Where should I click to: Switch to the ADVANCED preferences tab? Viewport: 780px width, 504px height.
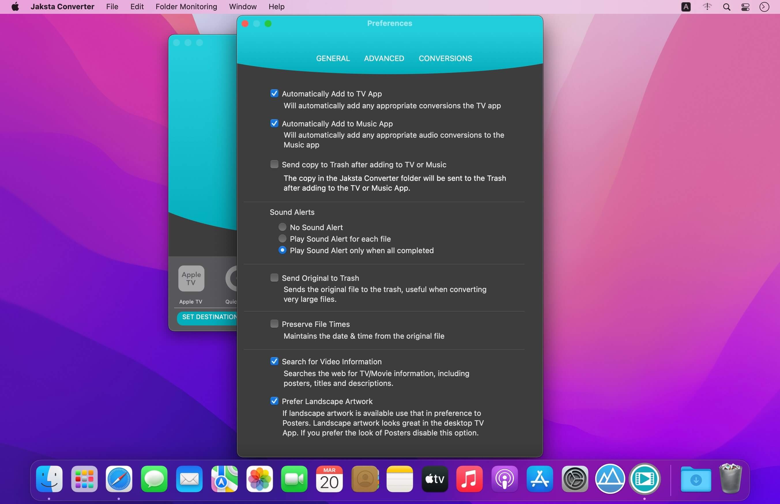pos(384,58)
